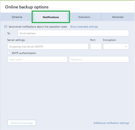Uncheck Send email notifications checkbox
This screenshot has width=135, height=130.
pos(6,27)
